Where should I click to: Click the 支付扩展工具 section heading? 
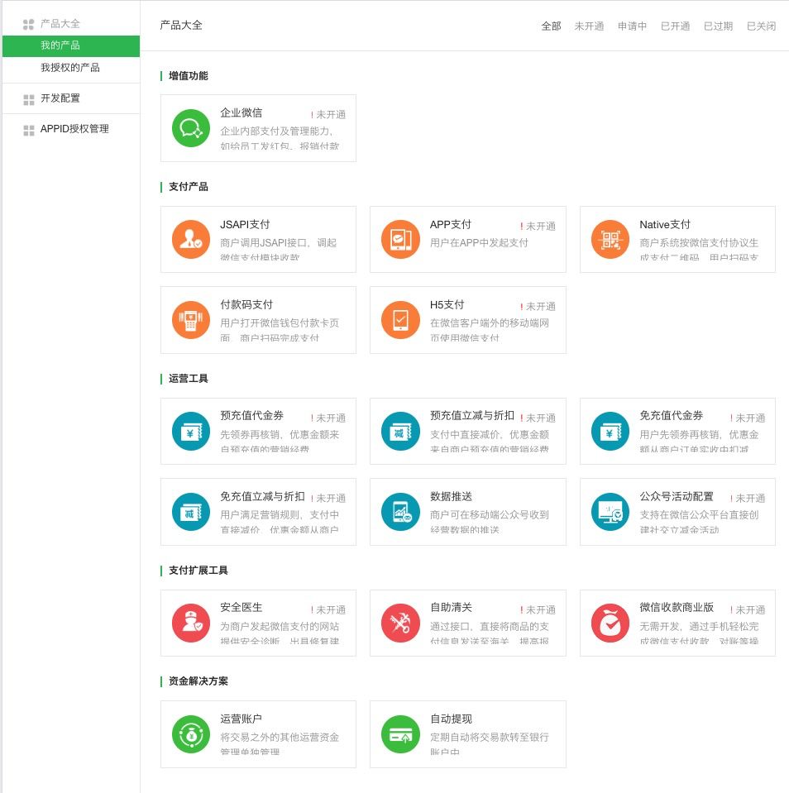click(198, 571)
